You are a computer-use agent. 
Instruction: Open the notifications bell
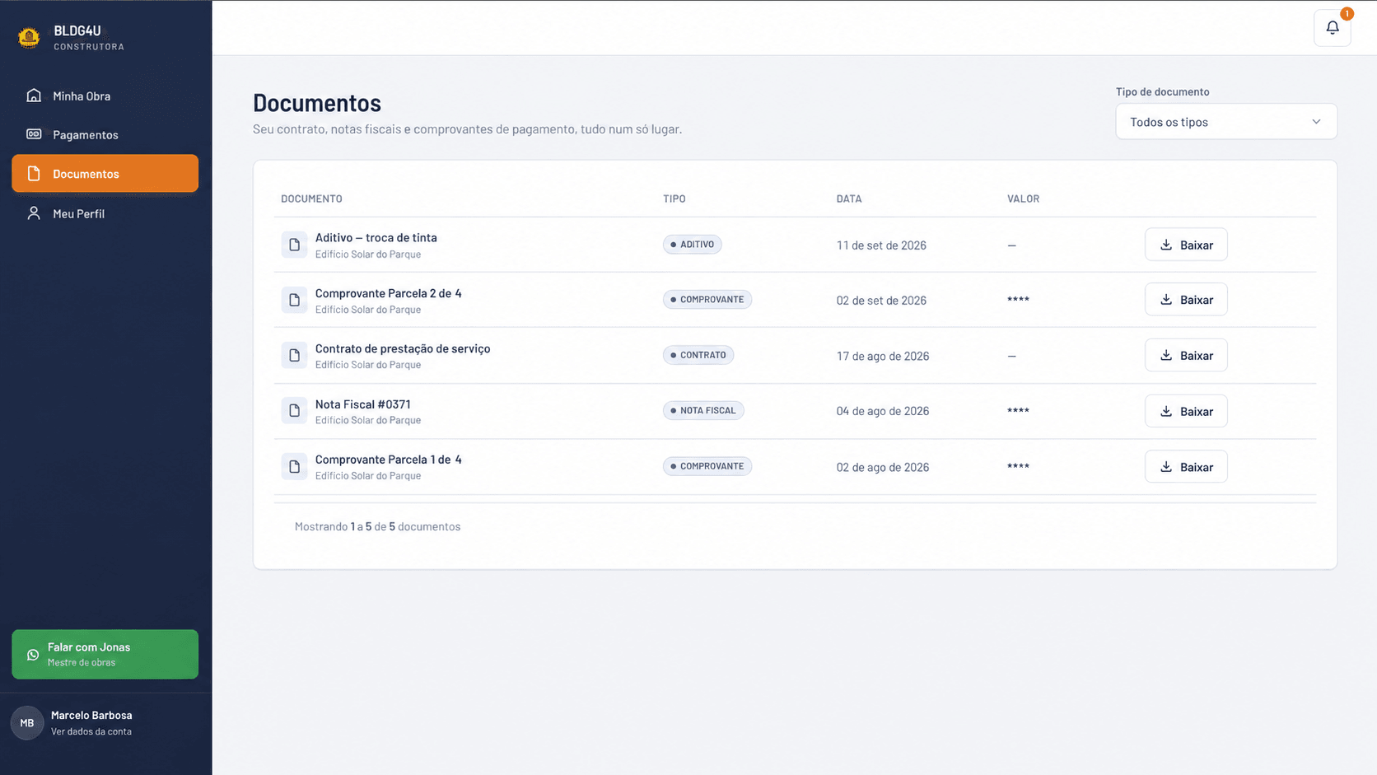[1332, 28]
